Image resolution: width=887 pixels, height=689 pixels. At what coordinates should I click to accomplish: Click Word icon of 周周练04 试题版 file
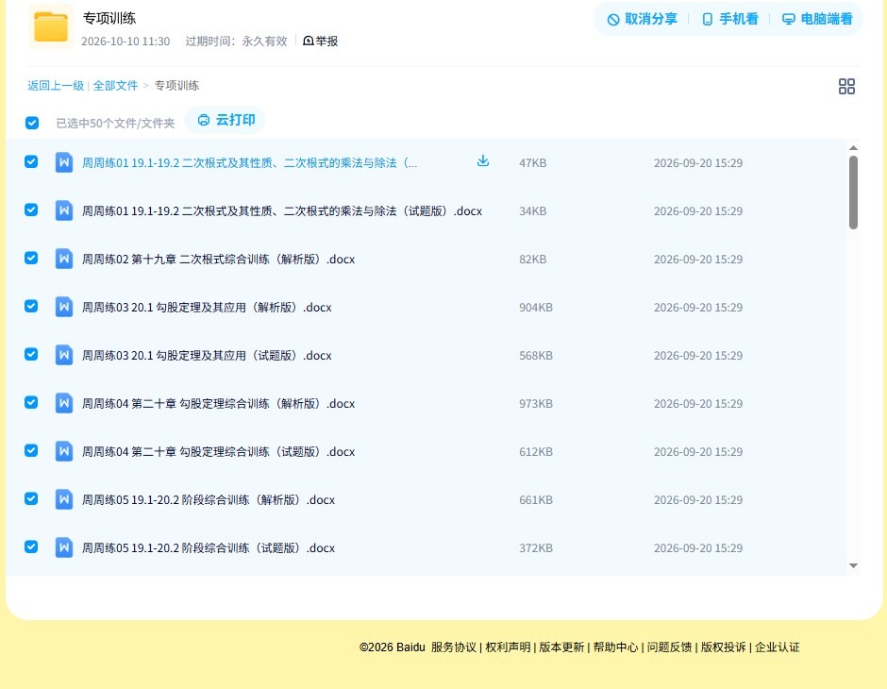pyautogui.click(x=63, y=451)
